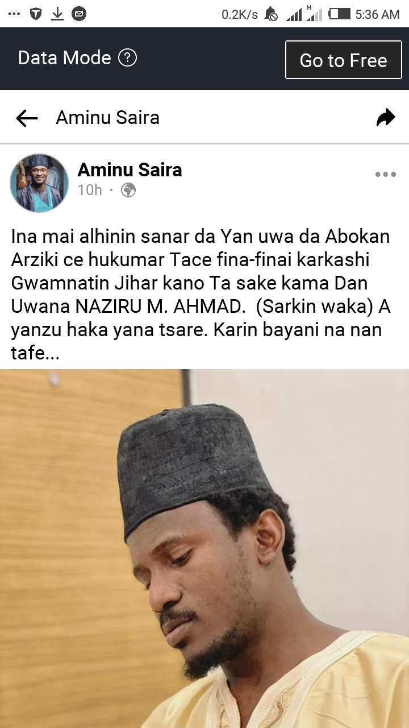Tap the Data Mode label

(64, 57)
